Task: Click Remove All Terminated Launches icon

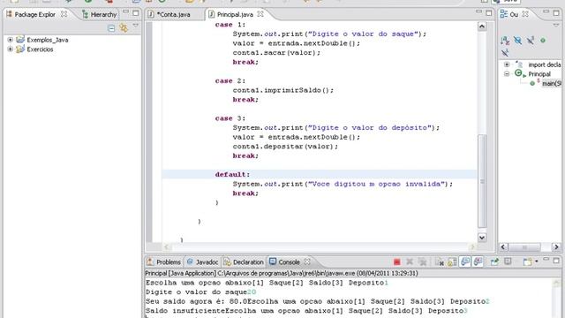Action: tap(423, 261)
